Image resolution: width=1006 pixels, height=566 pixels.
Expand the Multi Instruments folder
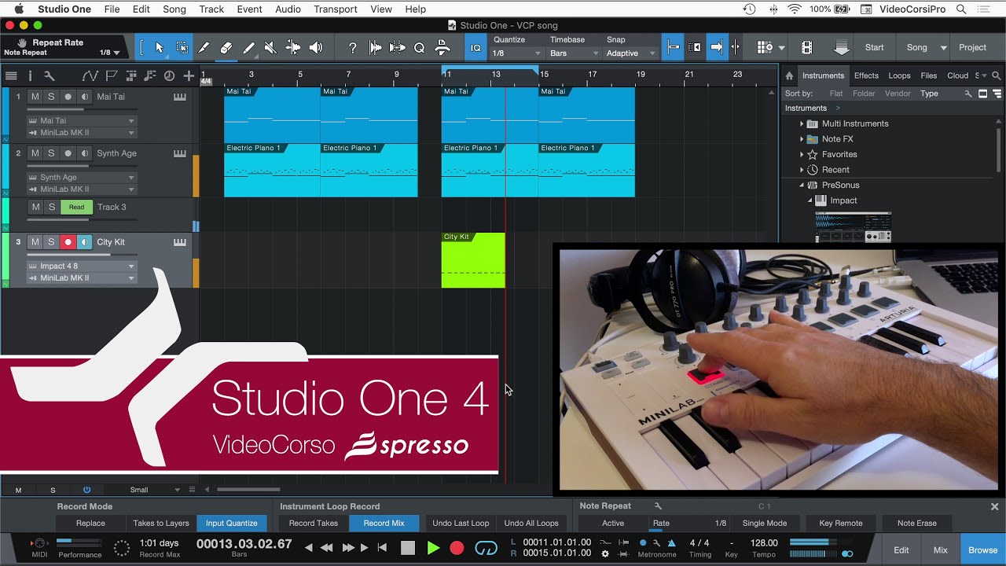click(x=802, y=123)
